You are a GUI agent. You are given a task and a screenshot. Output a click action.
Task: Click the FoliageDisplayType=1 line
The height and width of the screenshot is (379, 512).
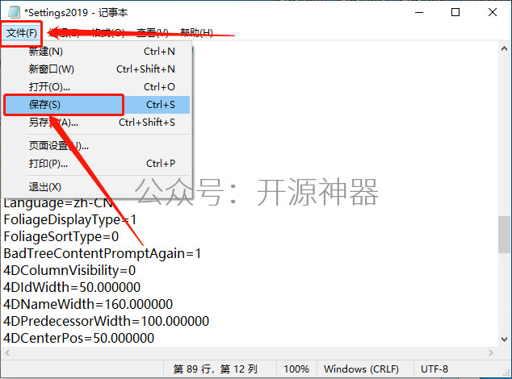pos(70,219)
